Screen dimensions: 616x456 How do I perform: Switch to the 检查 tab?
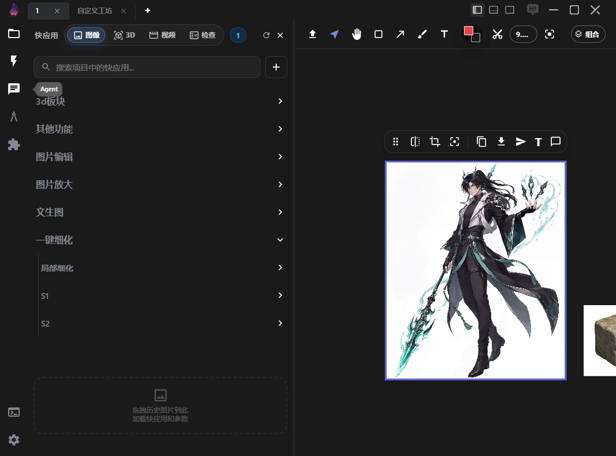point(202,35)
